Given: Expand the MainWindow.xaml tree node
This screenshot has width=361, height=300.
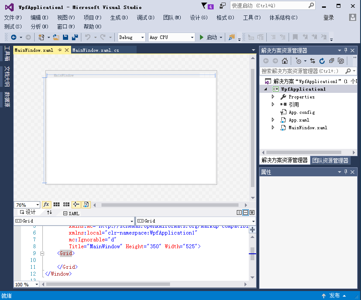Looking at the screenshot, I should pyautogui.click(x=273, y=128).
